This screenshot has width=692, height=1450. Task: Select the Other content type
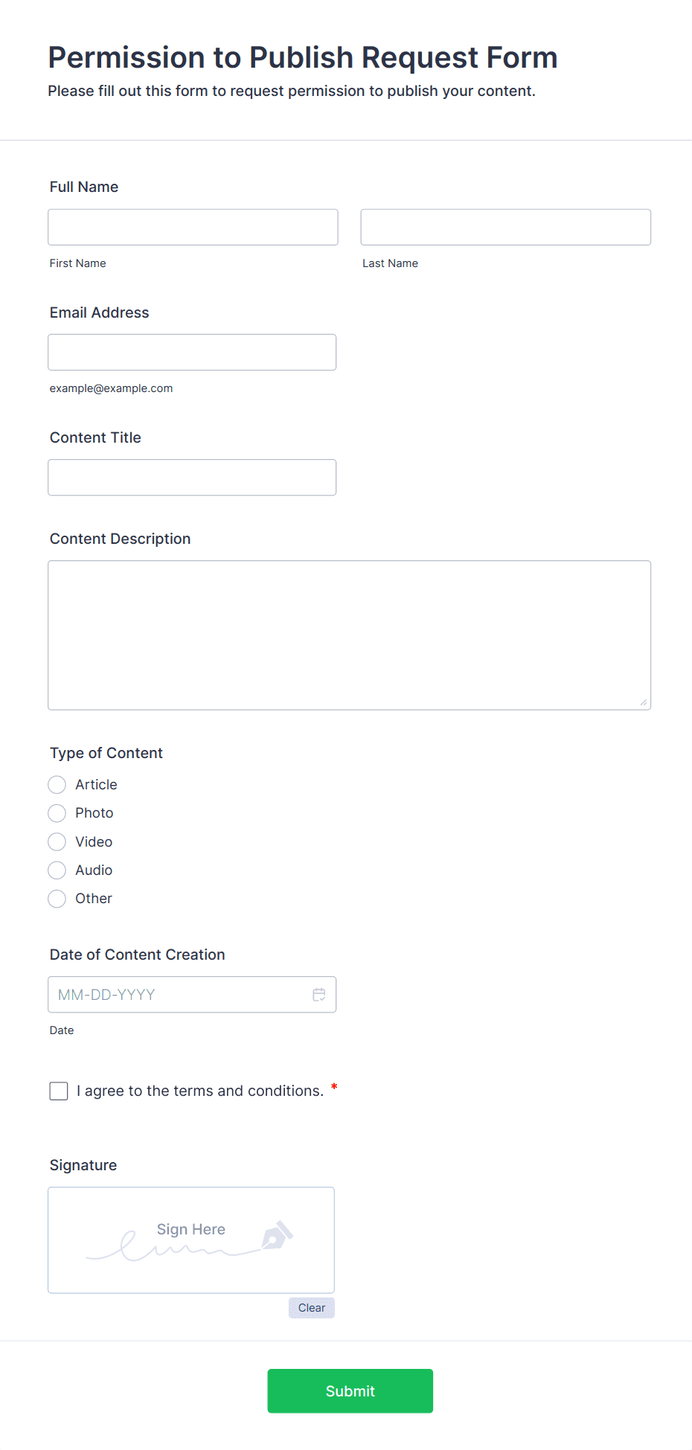click(57, 898)
